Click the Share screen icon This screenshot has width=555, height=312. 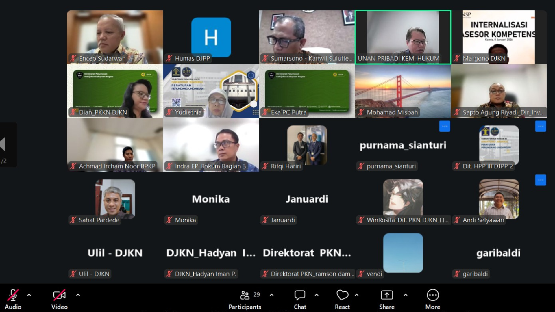[386, 295]
